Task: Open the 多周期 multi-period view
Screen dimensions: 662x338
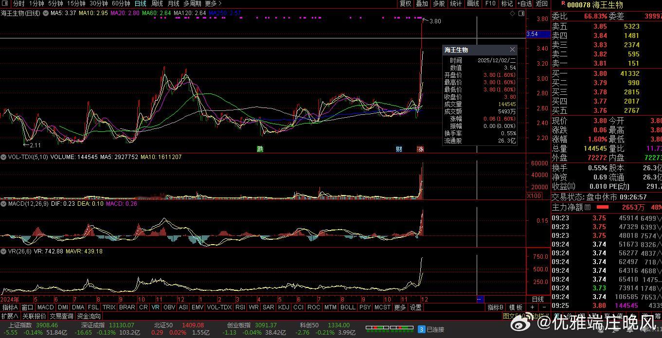Action: point(192,3)
